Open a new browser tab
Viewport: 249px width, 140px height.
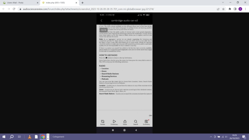(x=82, y=3)
